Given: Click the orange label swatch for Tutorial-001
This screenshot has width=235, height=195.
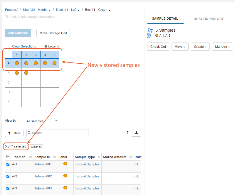Looking at the screenshot, I should click(x=65, y=164).
